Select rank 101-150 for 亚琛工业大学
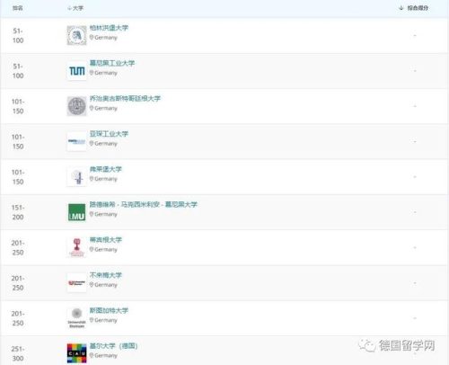The height and width of the screenshot is (365, 449). (x=18, y=142)
